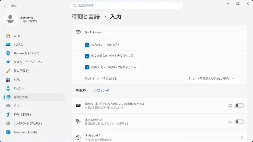Click the ゲーム controller icon
253x142 pixels.
click(8, 106)
